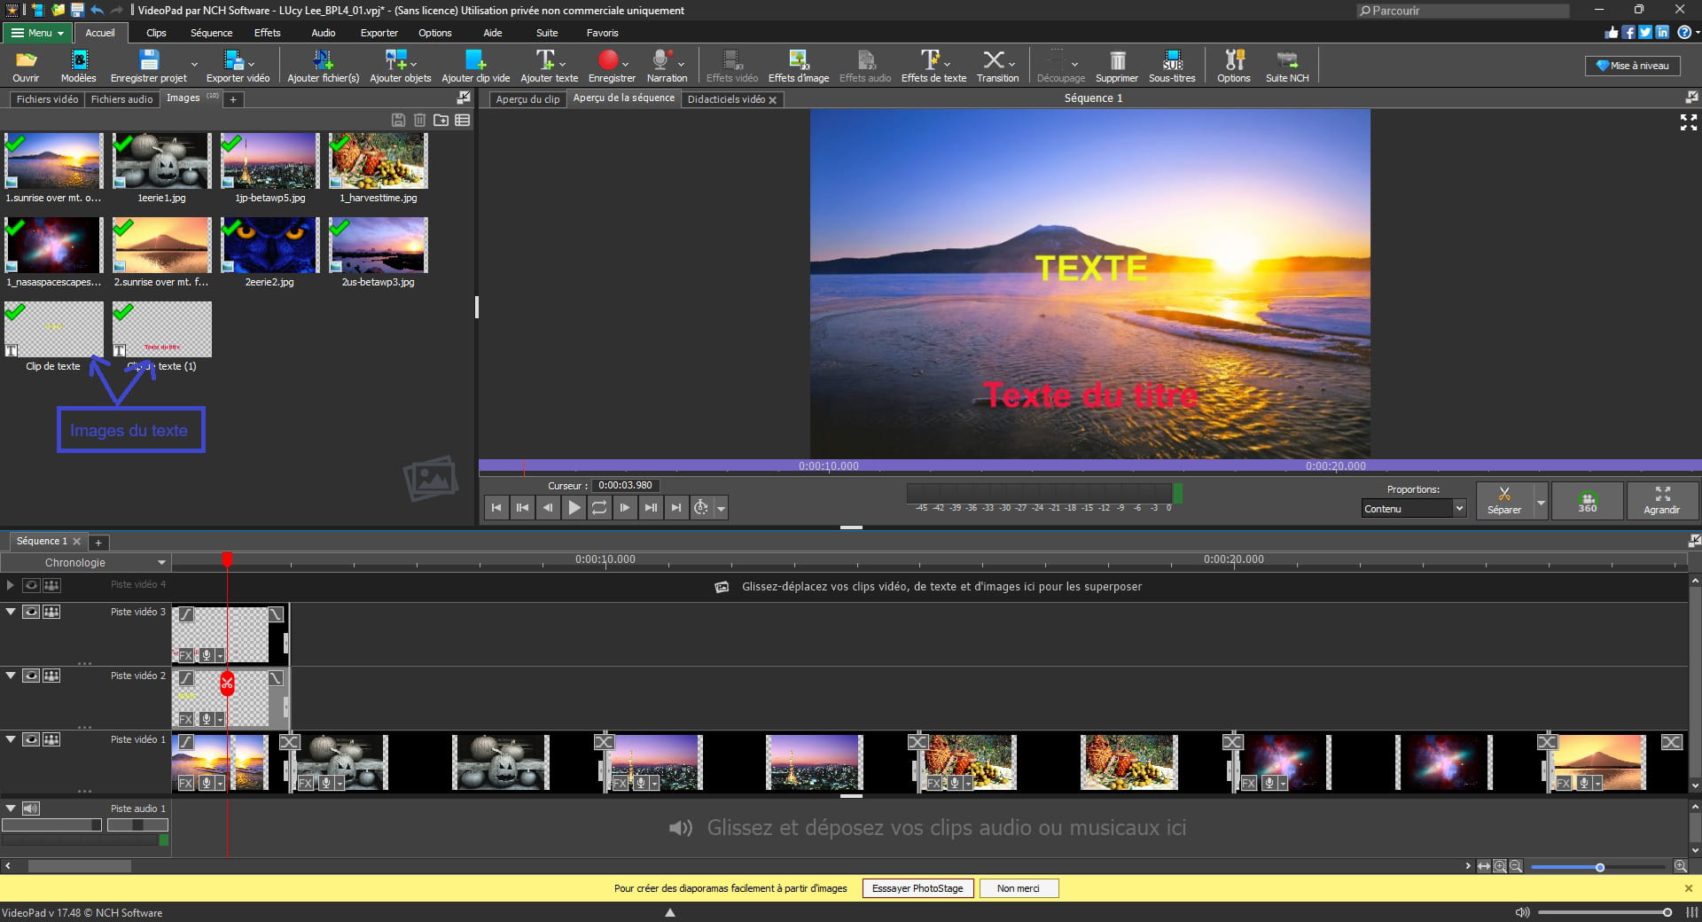Mute Piste audio 1 speaker toggle
The image size is (1702, 922).
(x=31, y=809)
